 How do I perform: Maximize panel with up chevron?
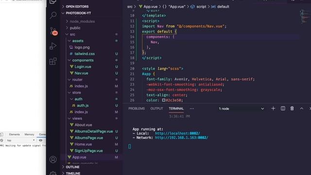(x=301, y=108)
